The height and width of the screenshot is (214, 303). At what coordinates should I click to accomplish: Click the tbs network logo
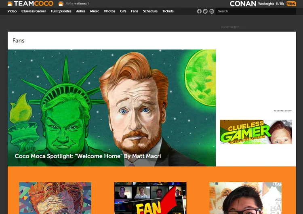(291, 4)
